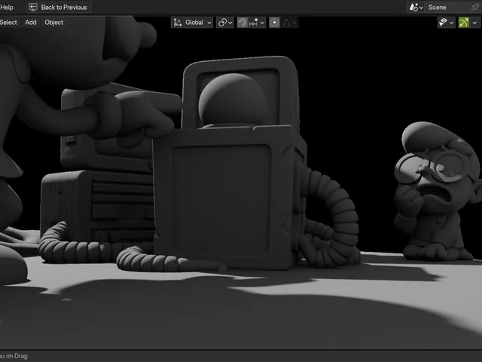Open the eye and cursor visibility dropdown
Screen dimensions: 482x362
pos(447,23)
